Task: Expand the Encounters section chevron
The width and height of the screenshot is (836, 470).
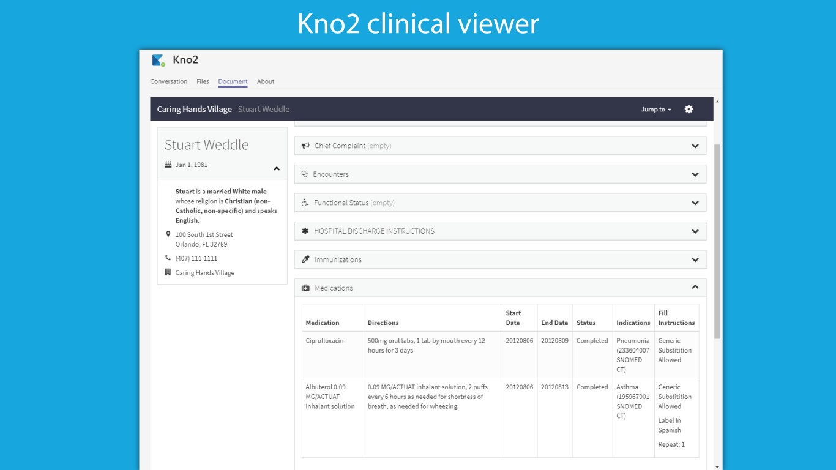Action: tap(695, 174)
